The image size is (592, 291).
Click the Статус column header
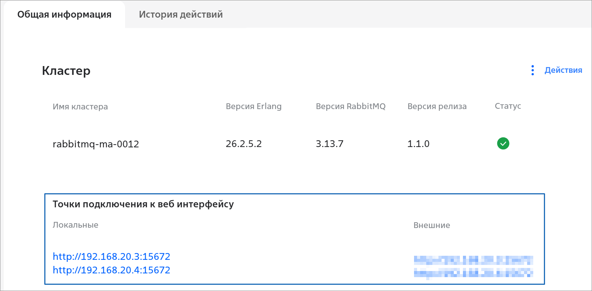coord(508,106)
